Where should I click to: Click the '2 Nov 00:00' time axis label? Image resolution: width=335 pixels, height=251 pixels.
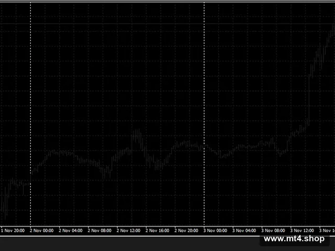[x=42, y=231]
